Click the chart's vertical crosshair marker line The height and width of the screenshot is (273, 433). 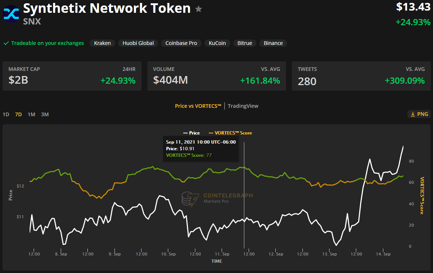click(244, 205)
